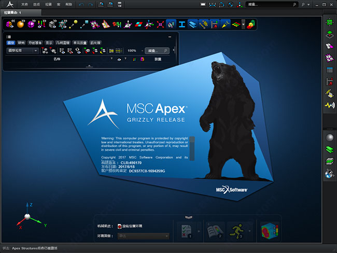Image resolution: width=337 pixels, height=253 pixels.
Task: Open the 环境类型 dropdown at bottom
Action: pyautogui.click(x=143, y=236)
